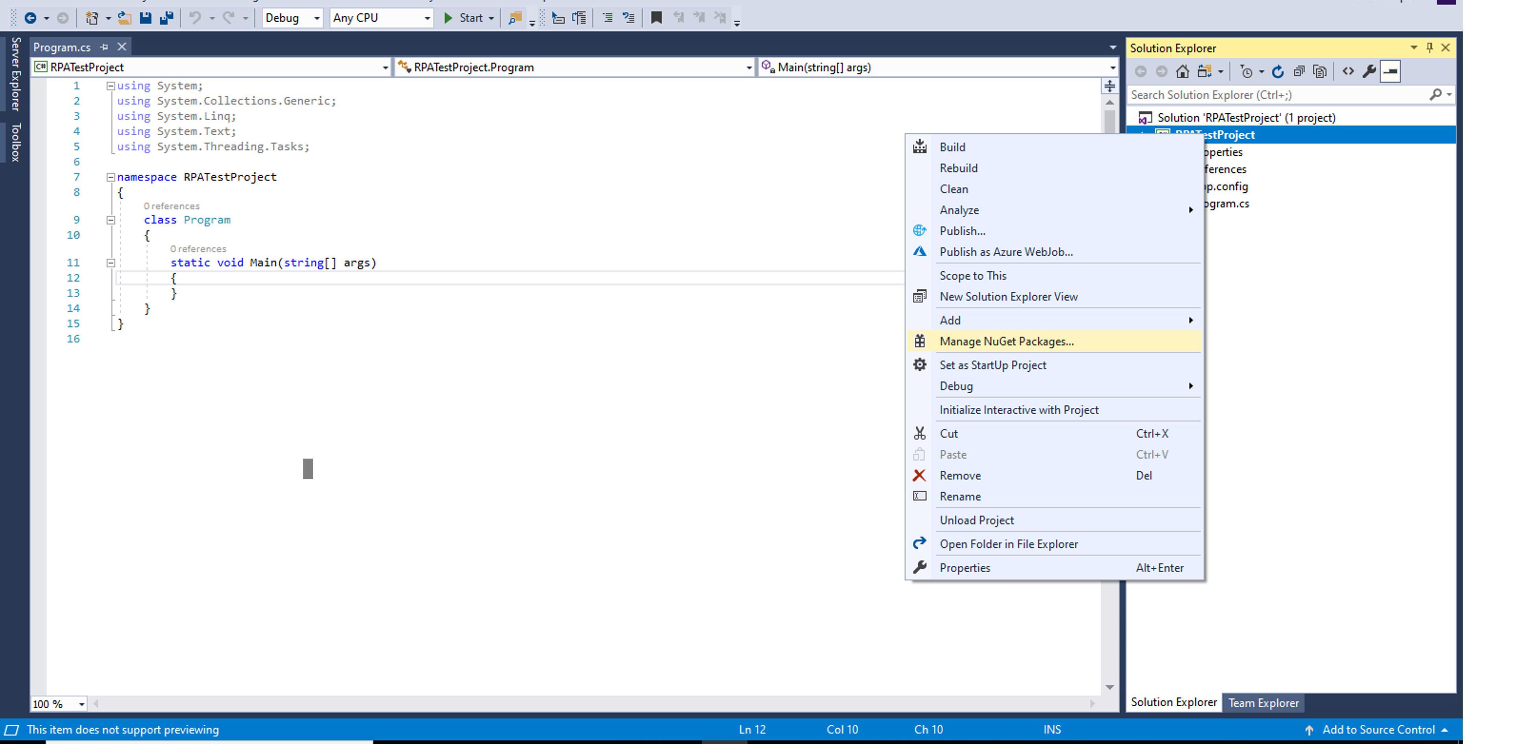
Task: Click the Refresh icon in Solution Explorer
Action: (x=1278, y=72)
